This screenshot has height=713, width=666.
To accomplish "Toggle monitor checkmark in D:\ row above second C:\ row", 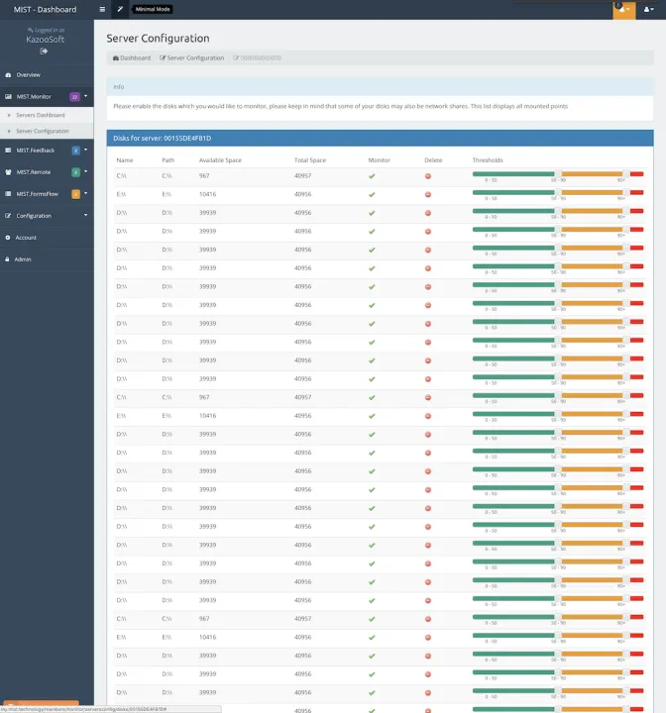I will pyautogui.click(x=372, y=379).
